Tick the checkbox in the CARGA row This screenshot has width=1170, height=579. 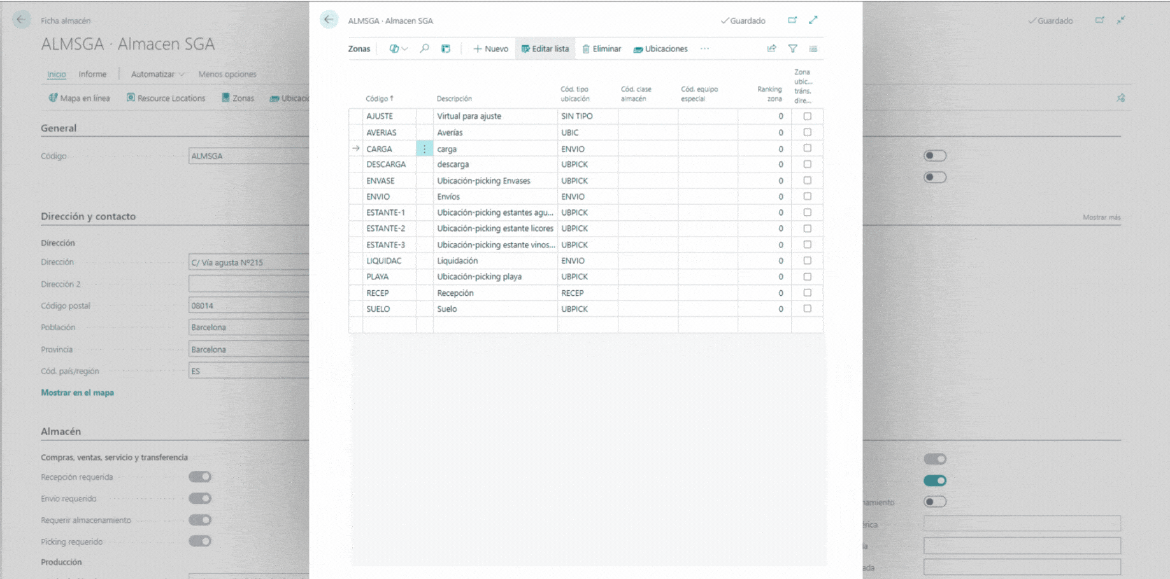pyautogui.click(x=807, y=148)
